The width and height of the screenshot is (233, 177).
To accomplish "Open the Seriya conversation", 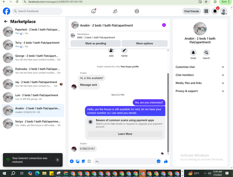I will [33, 123].
